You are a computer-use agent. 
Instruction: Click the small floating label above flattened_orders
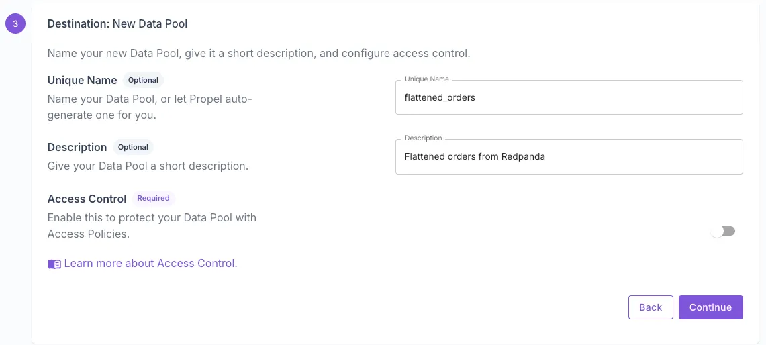(427, 79)
